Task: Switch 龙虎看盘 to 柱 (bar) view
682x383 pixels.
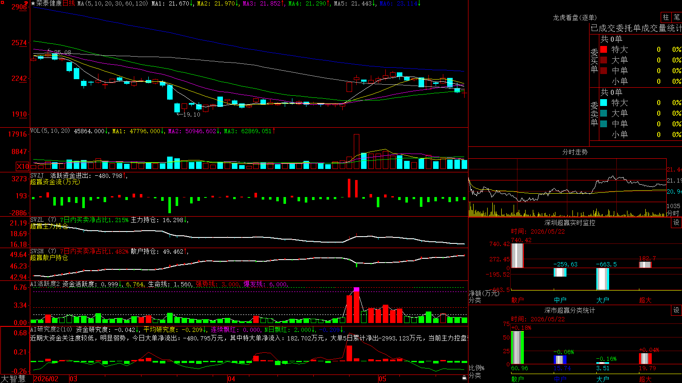Action: (x=666, y=17)
